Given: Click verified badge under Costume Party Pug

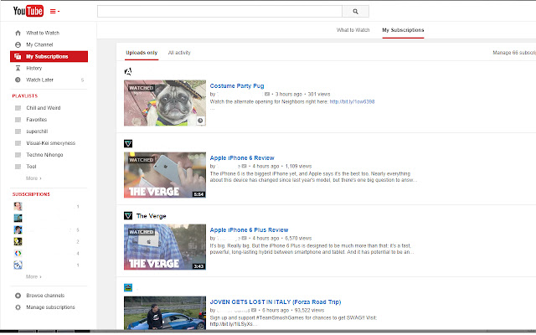Looking at the screenshot, I should pyautogui.click(x=267, y=94).
